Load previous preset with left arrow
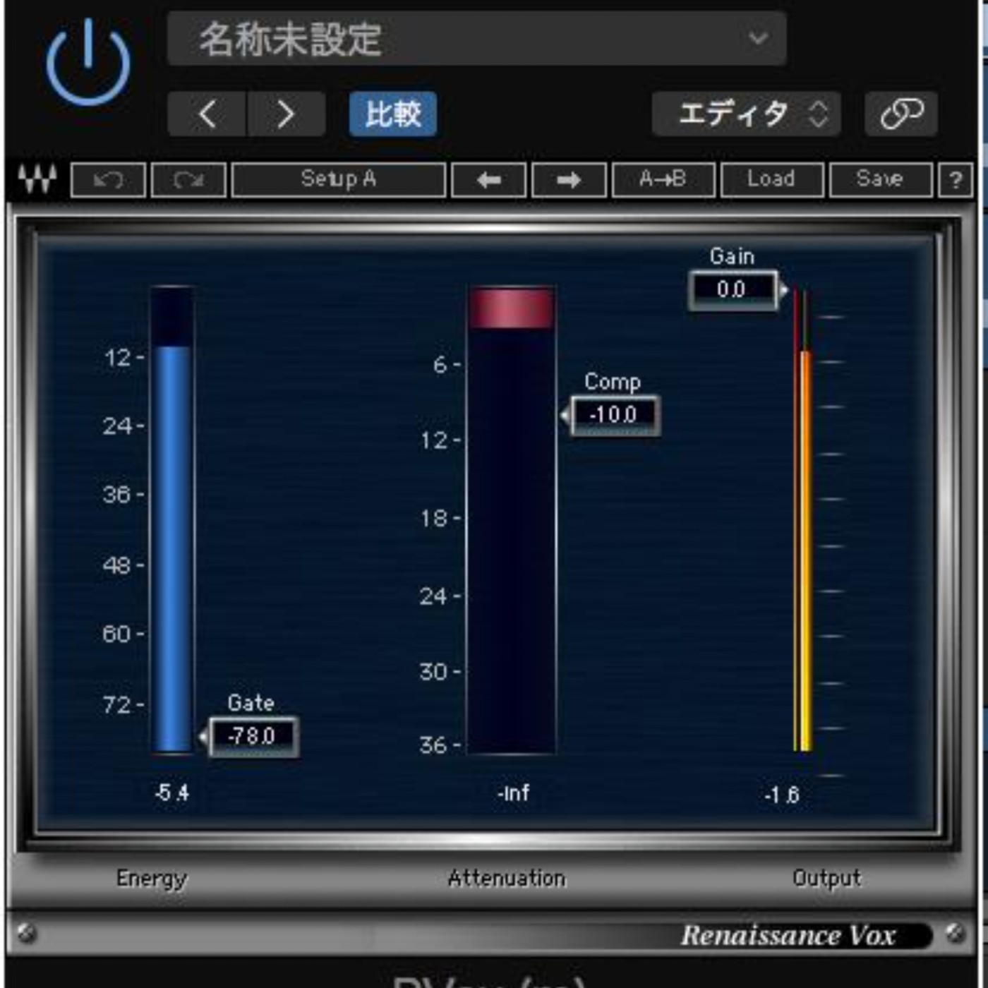Viewport: 988px width, 988px height. (488, 181)
